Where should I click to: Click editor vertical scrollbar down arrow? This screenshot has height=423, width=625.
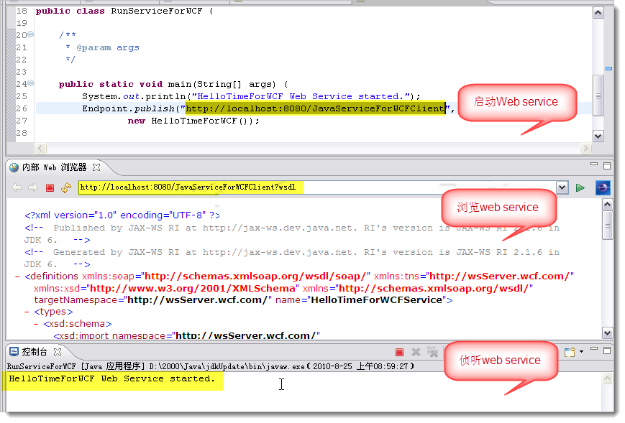click(598, 136)
